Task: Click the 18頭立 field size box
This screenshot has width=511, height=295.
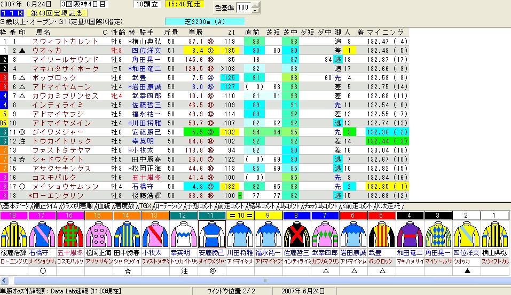Action: [147, 4]
